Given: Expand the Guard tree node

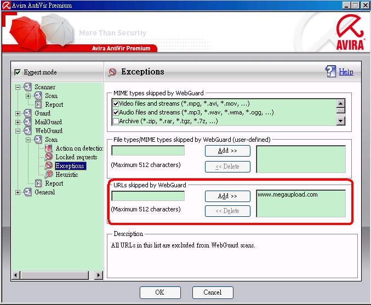Looking at the screenshot, I should 18,113.
